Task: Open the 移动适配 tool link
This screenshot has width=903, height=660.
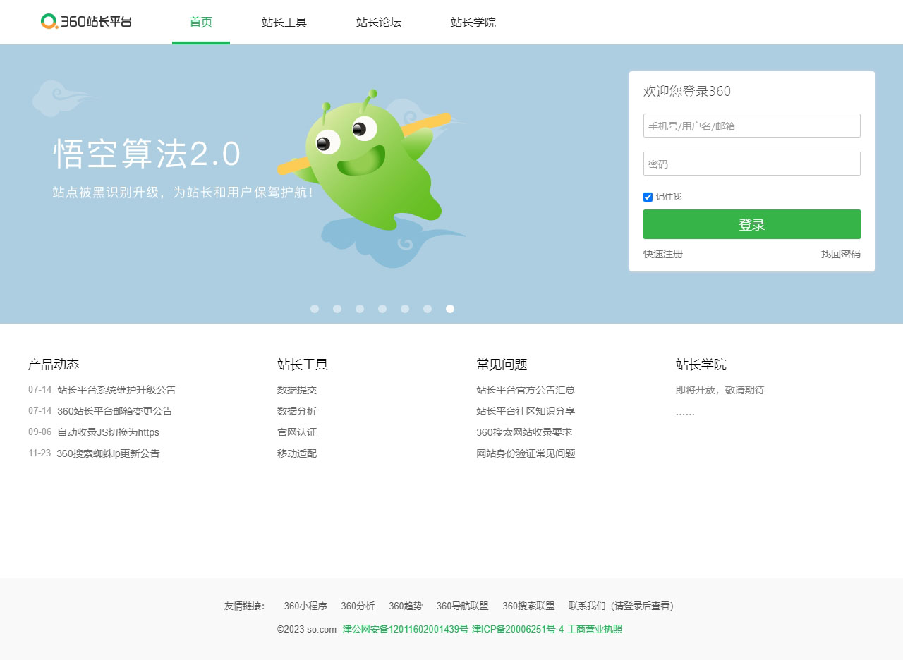Action: pos(297,453)
